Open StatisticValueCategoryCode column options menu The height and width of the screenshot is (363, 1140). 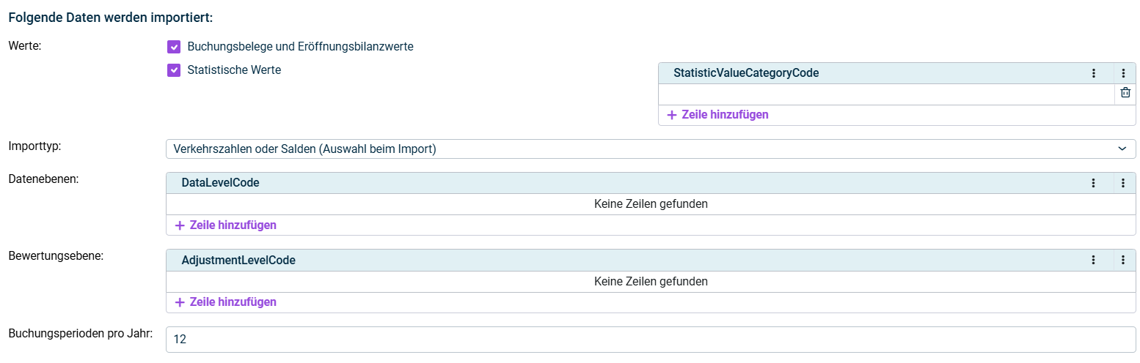[1093, 73]
